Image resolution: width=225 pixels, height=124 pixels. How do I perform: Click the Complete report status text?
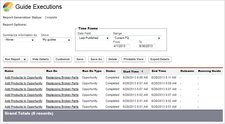click(x=51, y=18)
